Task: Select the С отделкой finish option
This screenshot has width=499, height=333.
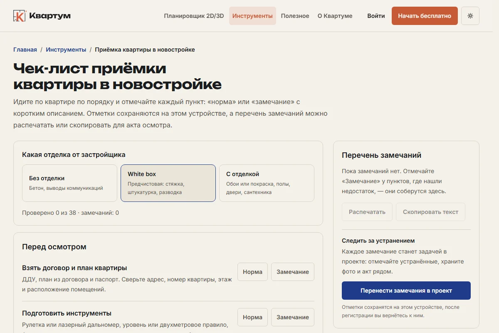Action: [x=267, y=183]
